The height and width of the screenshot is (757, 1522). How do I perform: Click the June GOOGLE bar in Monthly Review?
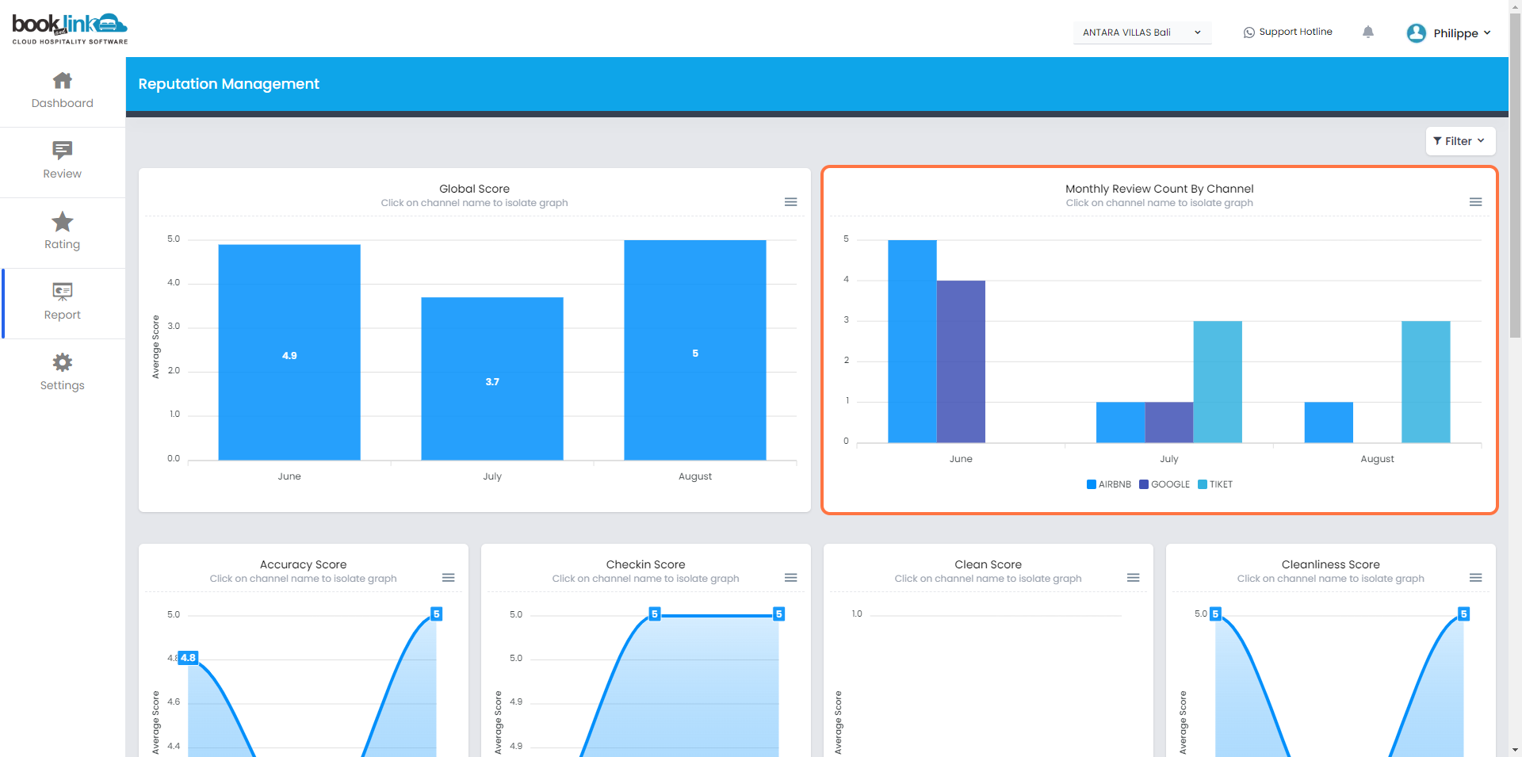[961, 361]
